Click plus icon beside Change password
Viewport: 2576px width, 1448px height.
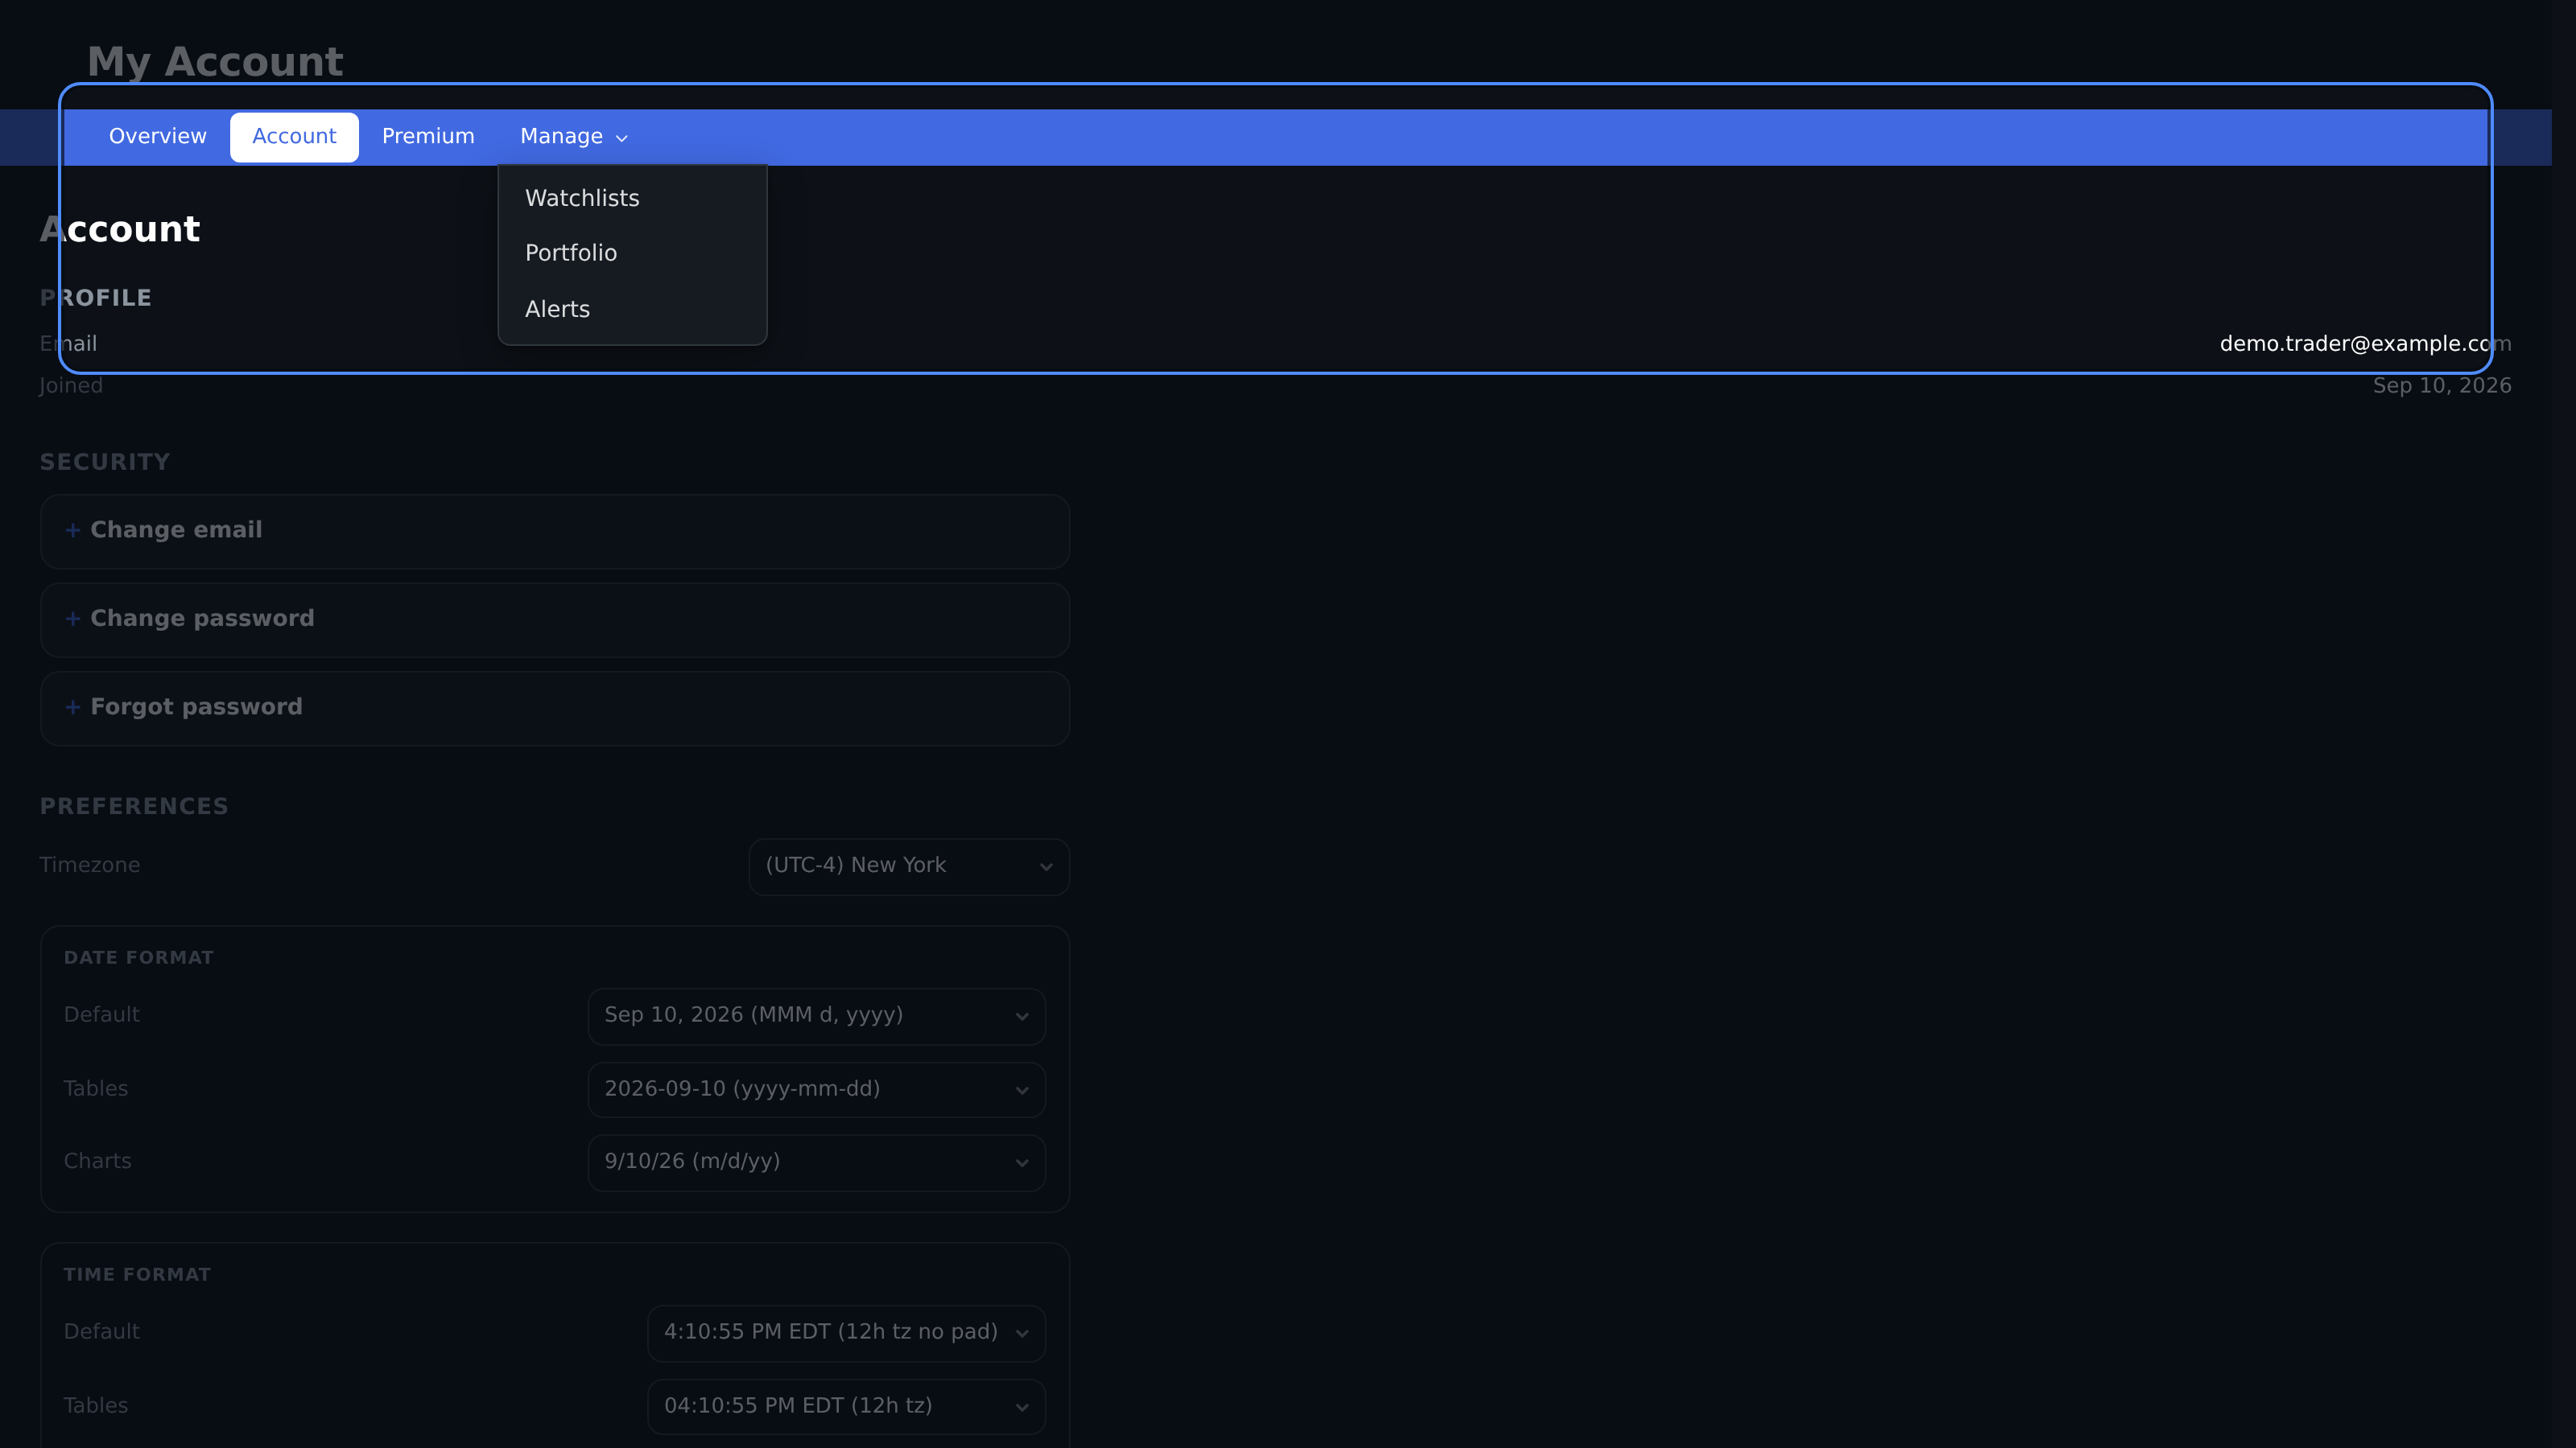tap(72, 619)
